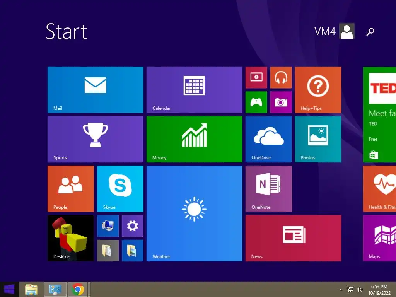Open OneDrive cloud tile
Viewport: 396px width, 297px height.
point(269,139)
